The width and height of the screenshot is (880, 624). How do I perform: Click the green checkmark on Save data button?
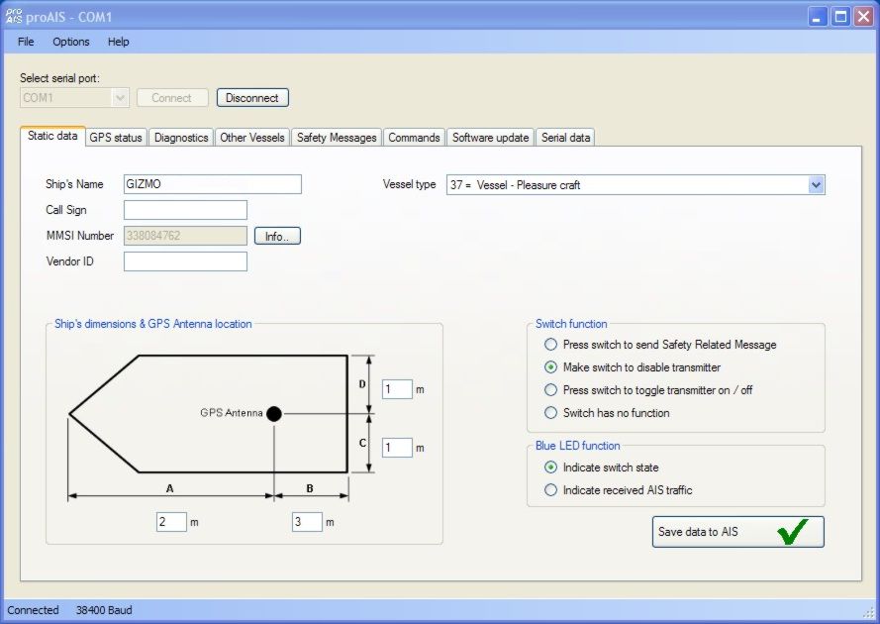tap(793, 531)
